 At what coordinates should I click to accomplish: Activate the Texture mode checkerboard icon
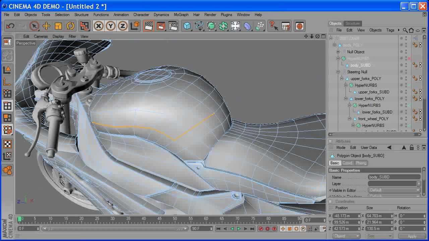[7, 144]
